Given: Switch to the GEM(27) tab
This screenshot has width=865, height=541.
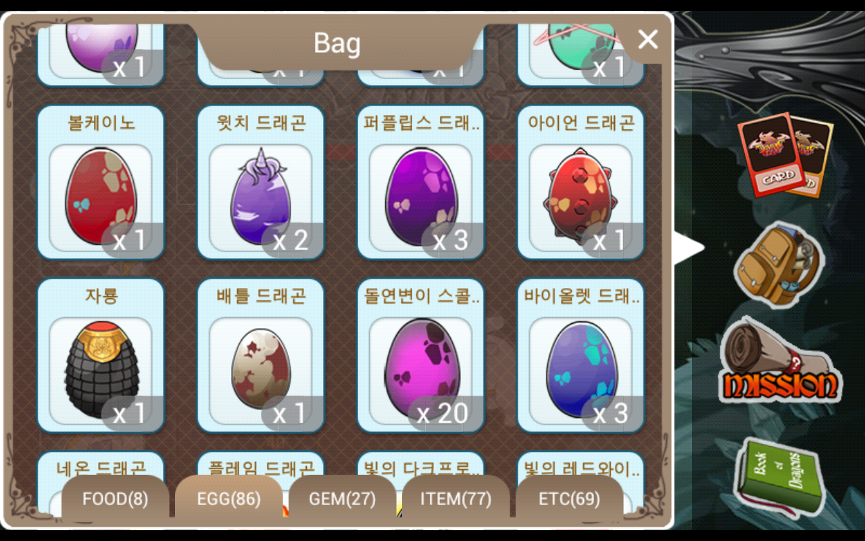Looking at the screenshot, I should (x=343, y=499).
